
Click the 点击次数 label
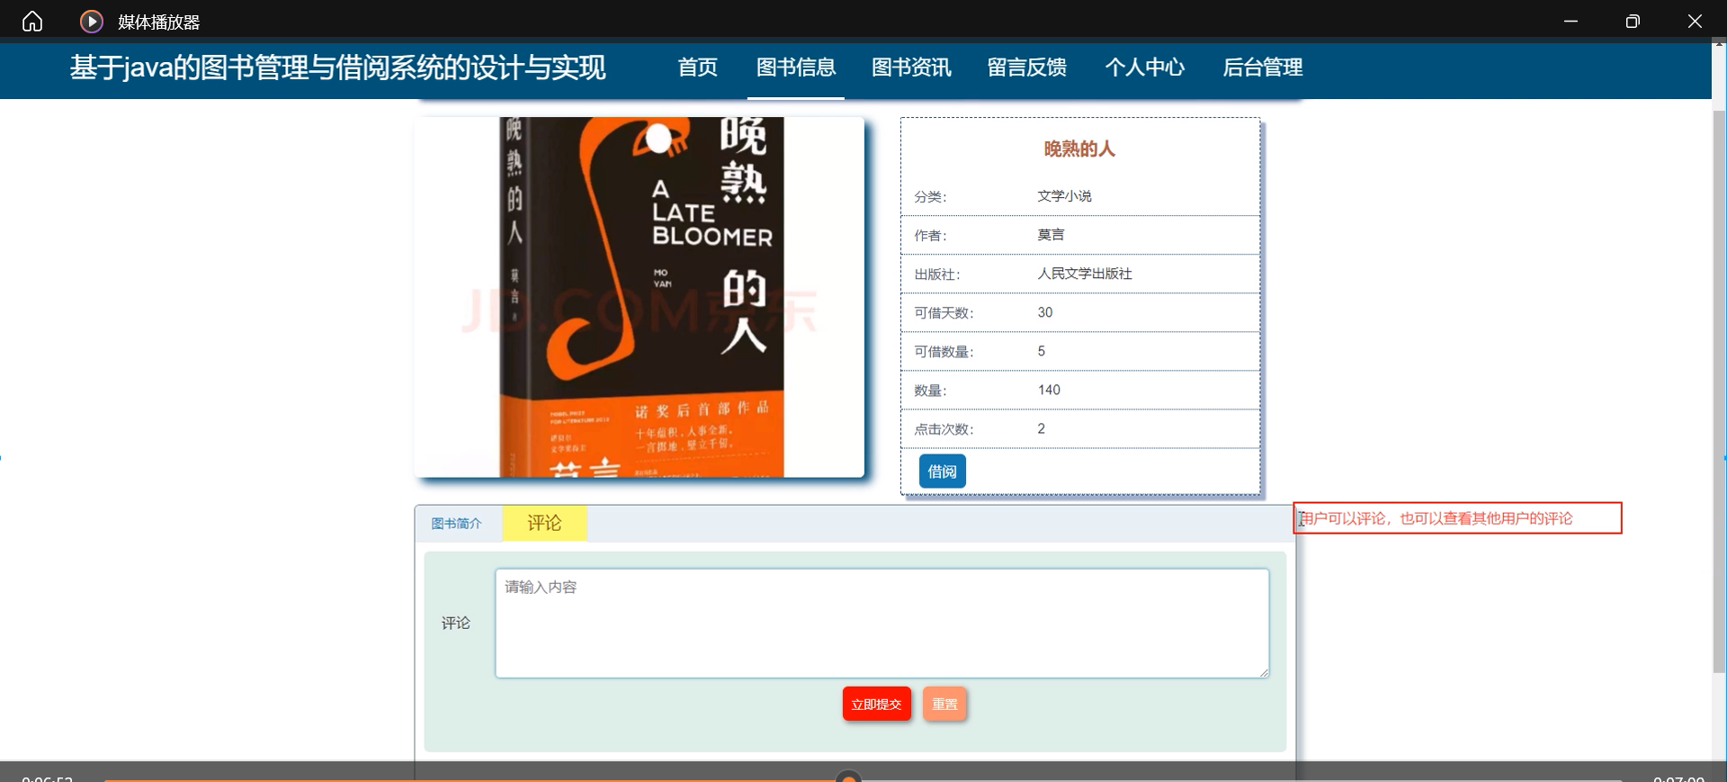pyautogui.click(x=944, y=429)
